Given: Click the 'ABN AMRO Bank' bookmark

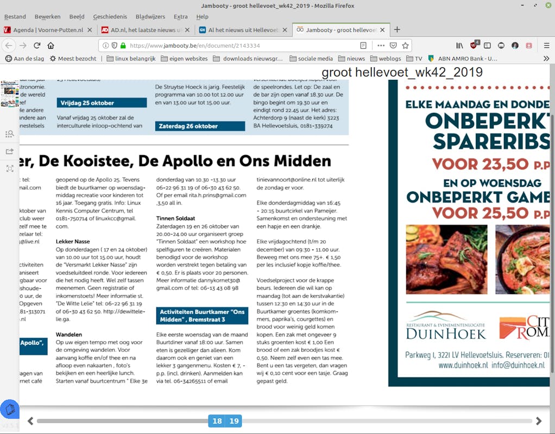Looking at the screenshot, I should (463, 59).
